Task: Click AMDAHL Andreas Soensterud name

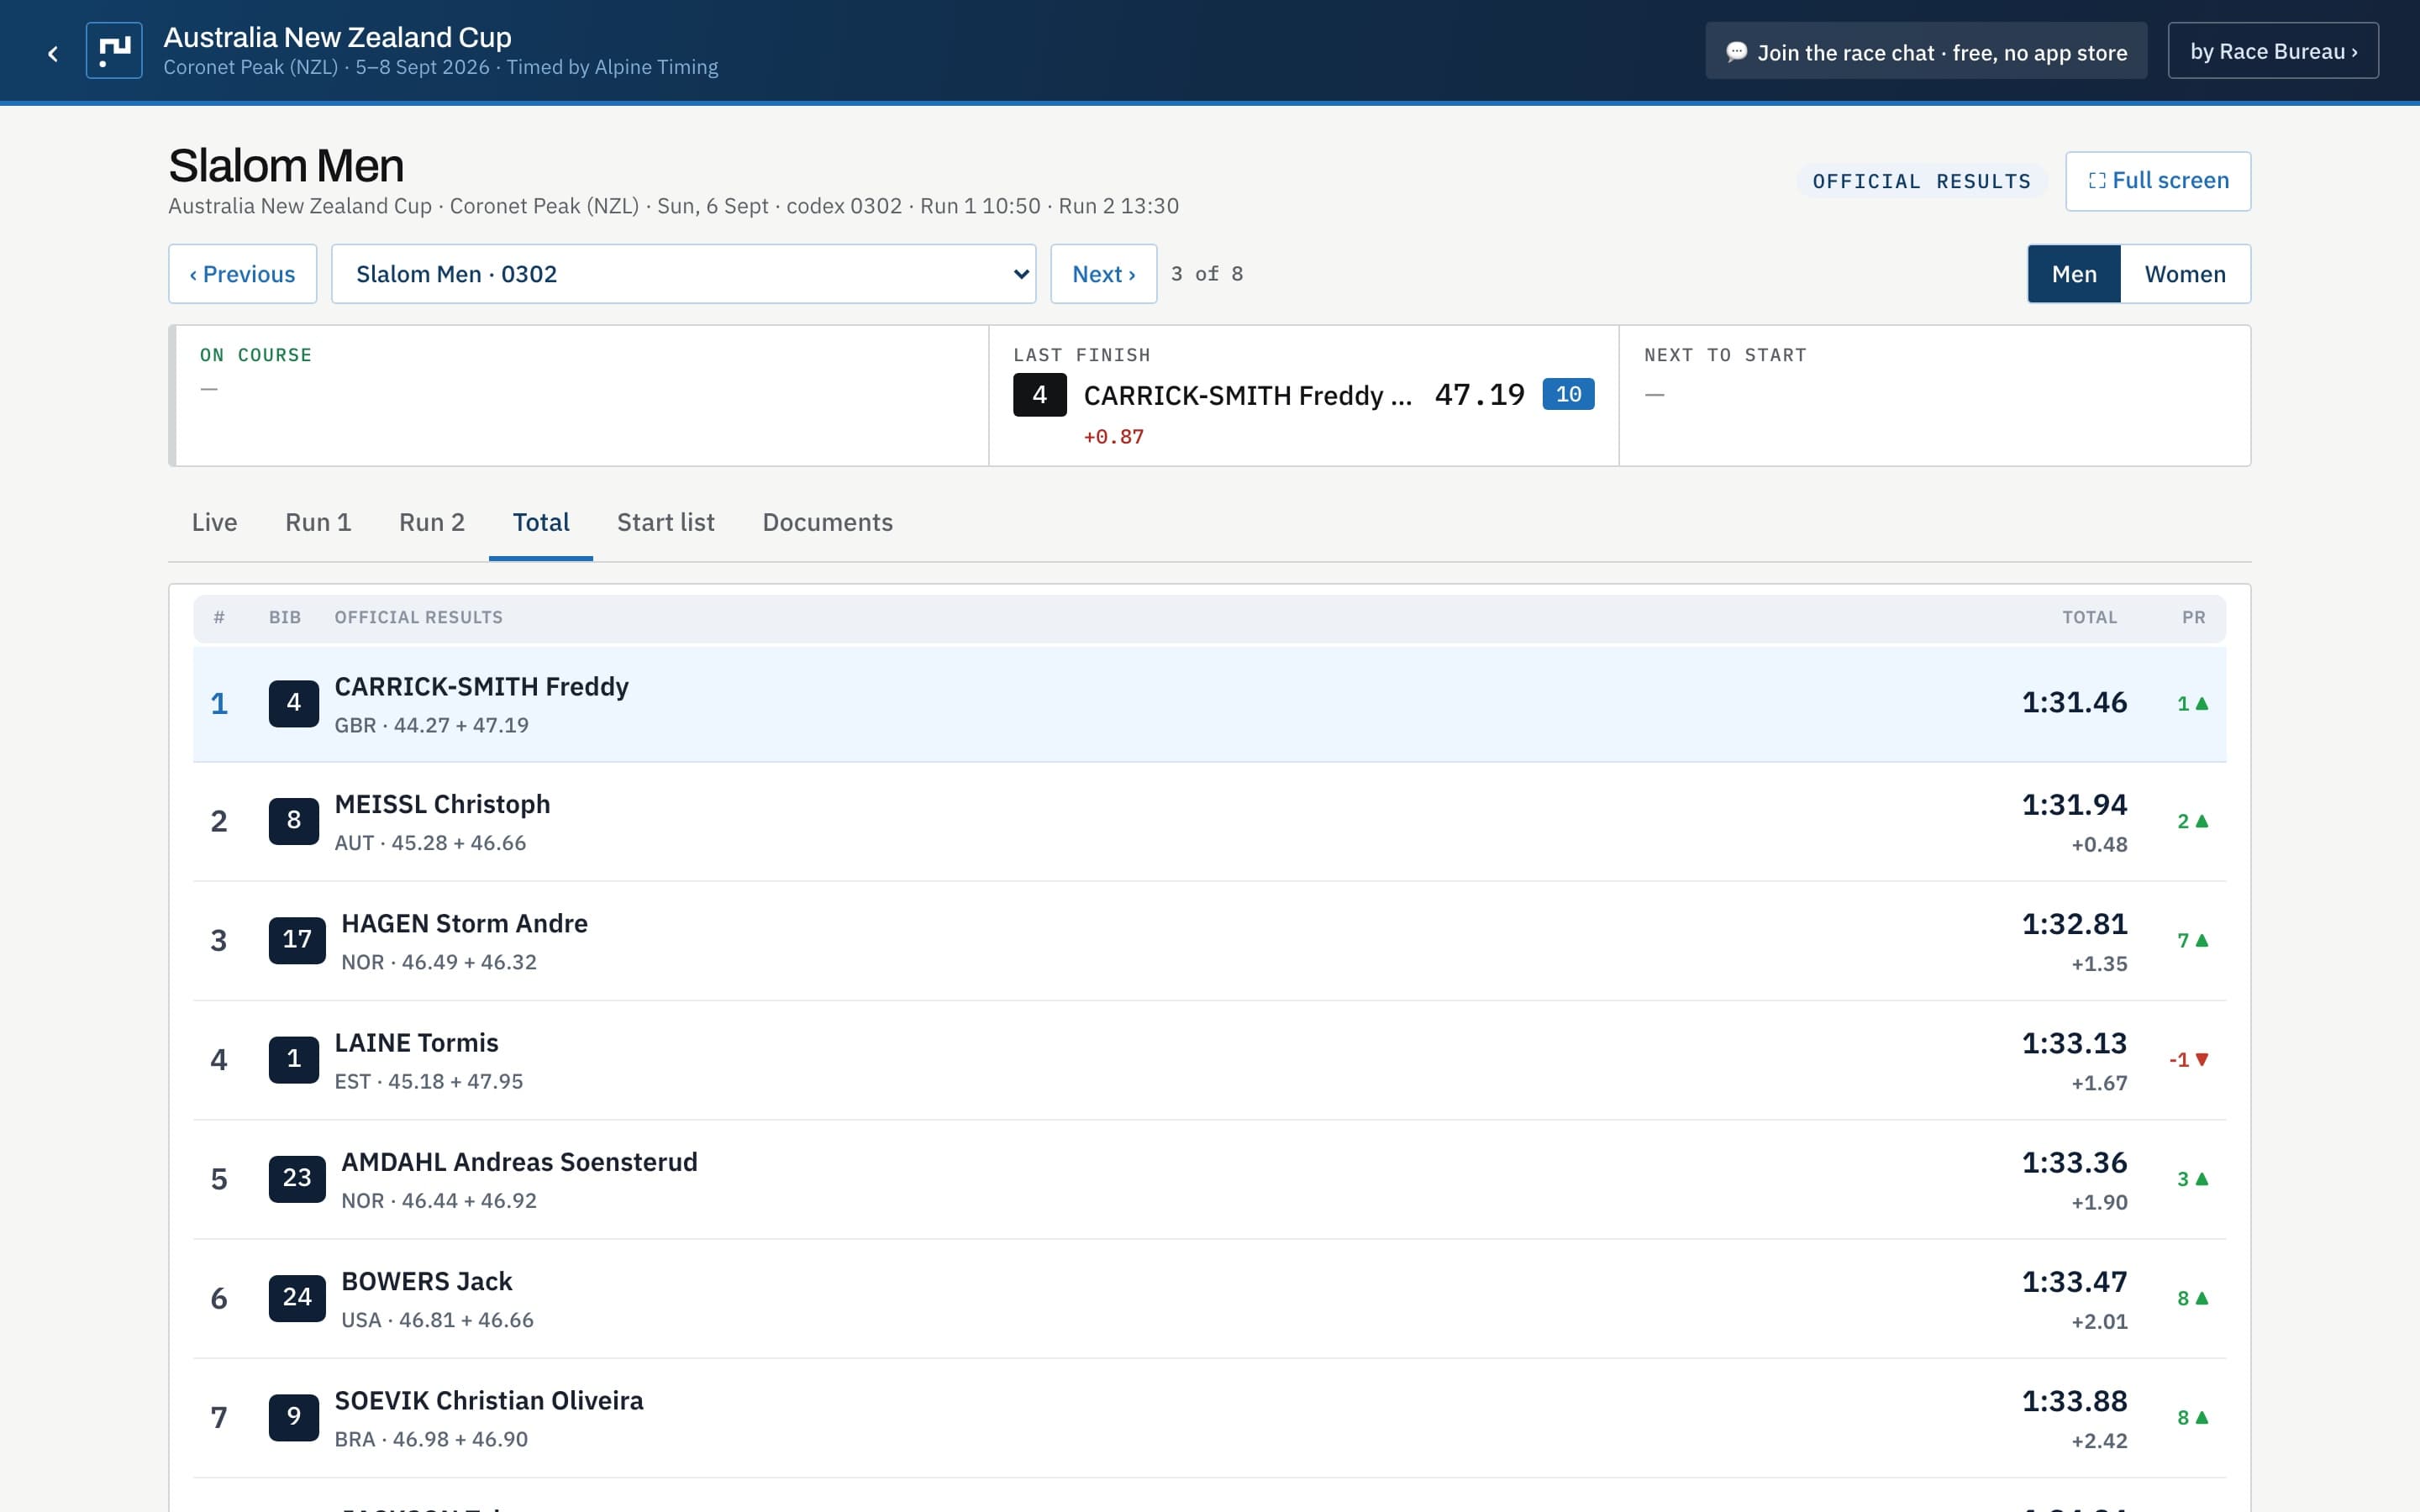Action: click(x=519, y=1162)
